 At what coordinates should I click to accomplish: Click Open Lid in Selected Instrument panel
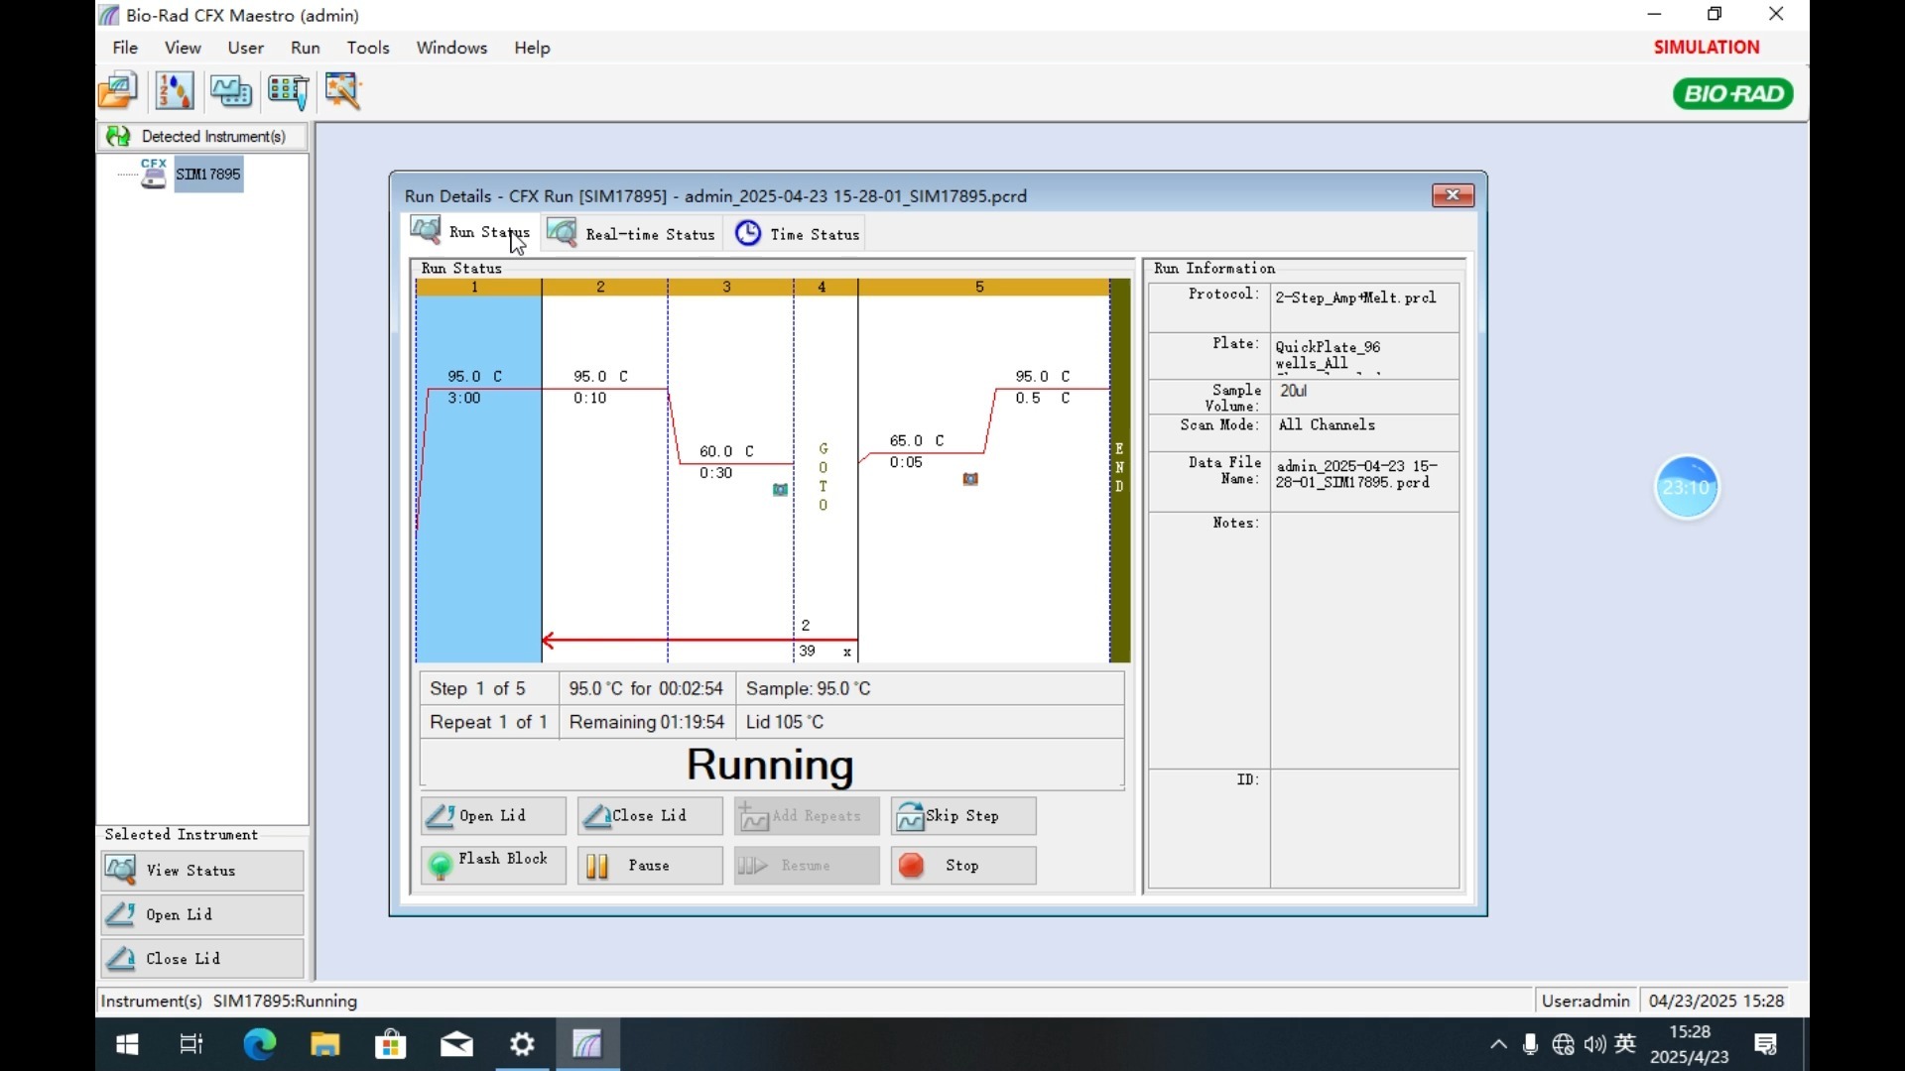click(201, 914)
